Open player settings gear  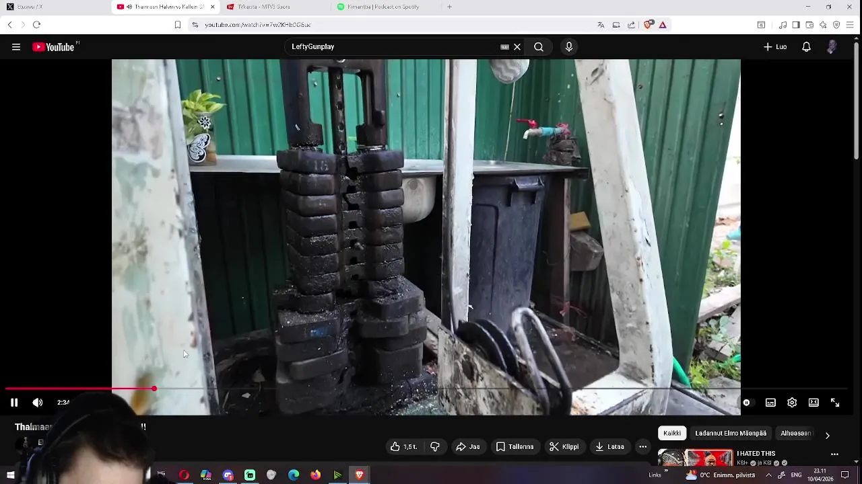[792, 403]
